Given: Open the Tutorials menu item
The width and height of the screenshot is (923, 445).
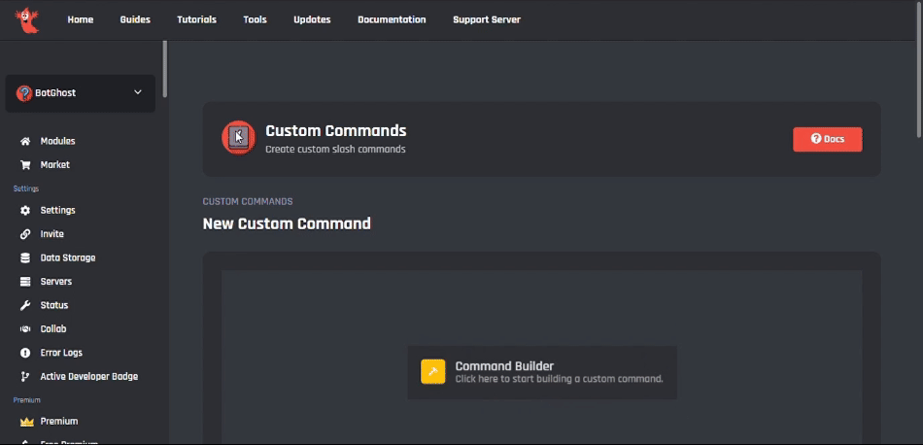Looking at the screenshot, I should 196,19.
